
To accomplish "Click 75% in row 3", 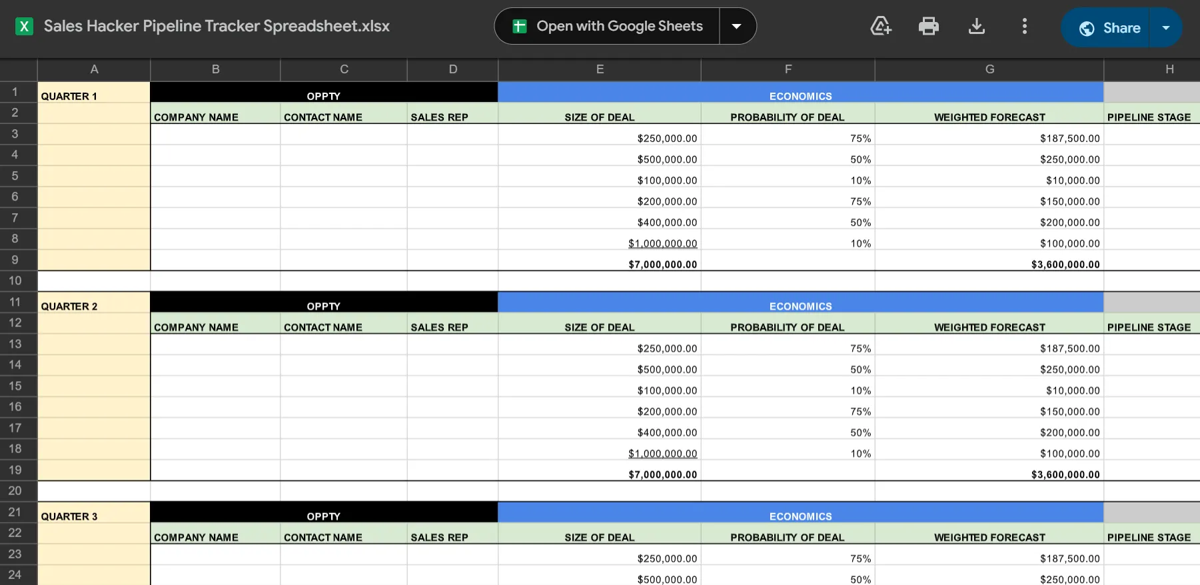I will pos(788,135).
